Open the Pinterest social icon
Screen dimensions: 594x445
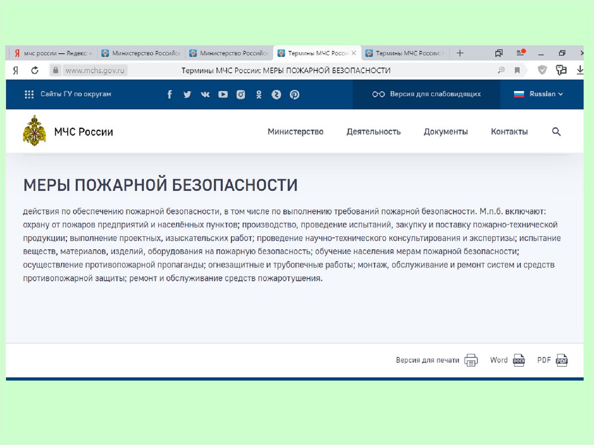(x=295, y=95)
